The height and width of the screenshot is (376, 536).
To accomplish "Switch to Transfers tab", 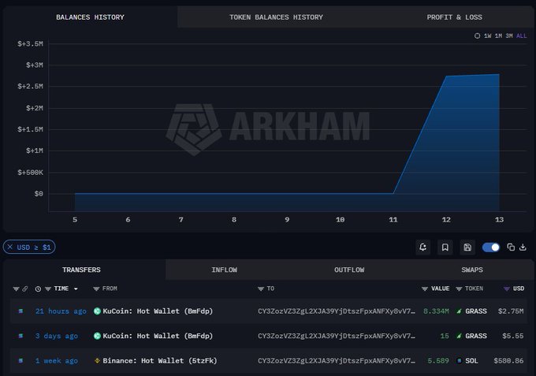I will tap(81, 270).
